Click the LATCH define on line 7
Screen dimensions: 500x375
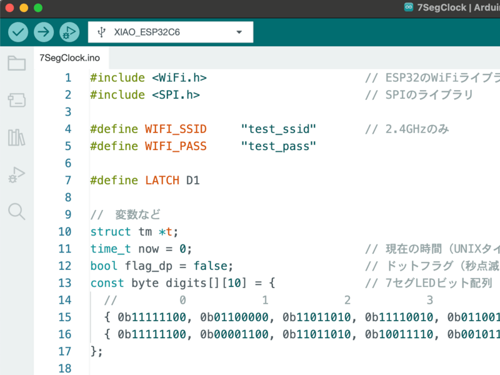162,180
